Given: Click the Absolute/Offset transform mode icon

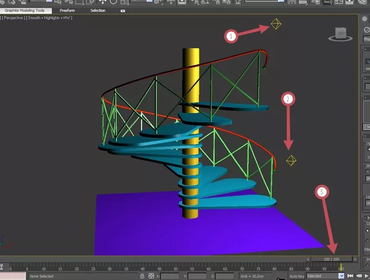Looking at the screenshot, I should (x=152, y=276).
